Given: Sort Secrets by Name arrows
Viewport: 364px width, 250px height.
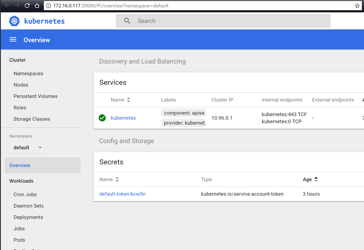Looking at the screenshot, I should [117, 179].
